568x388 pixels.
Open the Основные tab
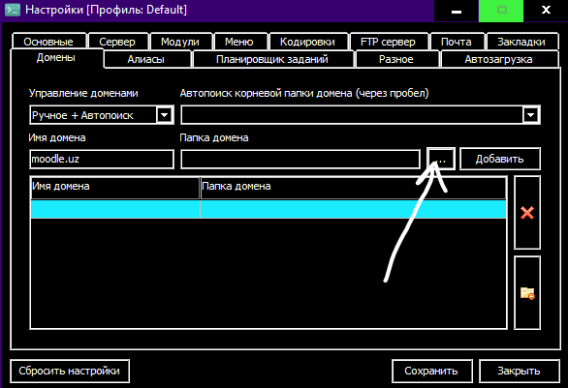tap(48, 42)
